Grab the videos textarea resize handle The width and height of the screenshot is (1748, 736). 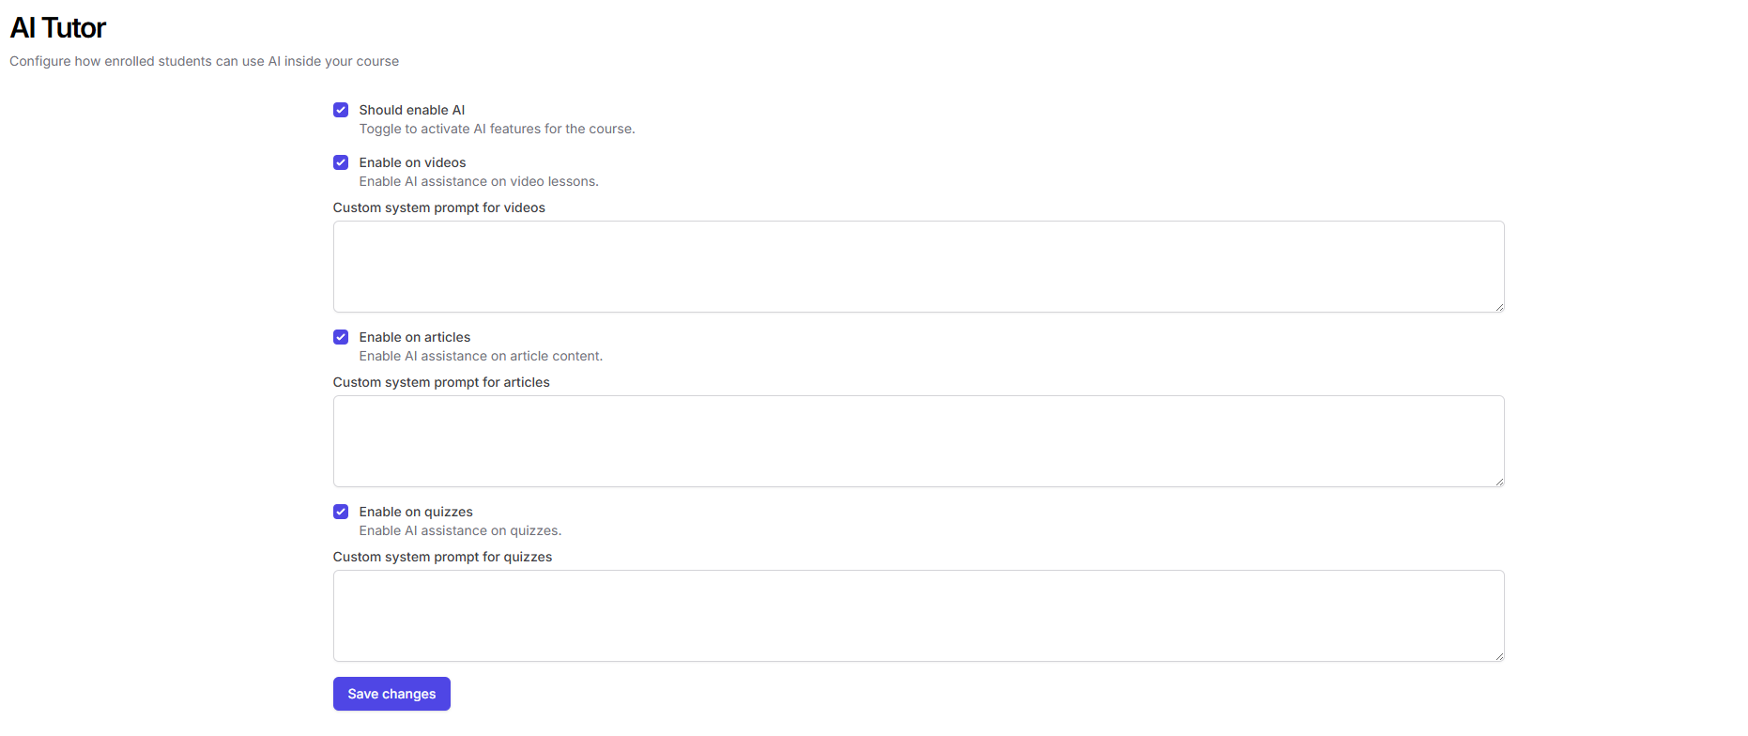point(1499,307)
